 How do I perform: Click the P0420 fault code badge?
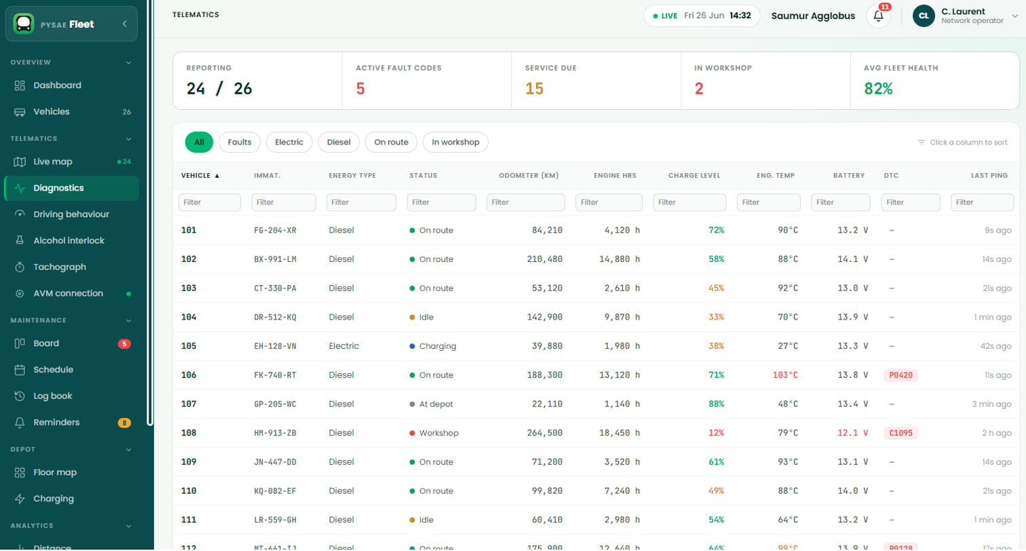(900, 375)
